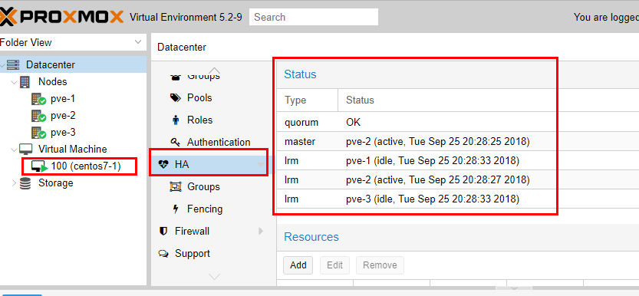Image resolution: width=639 pixels, height=296 pixels.
Task: Collapse the Datacenter tree node
Action: coord(3,64)
